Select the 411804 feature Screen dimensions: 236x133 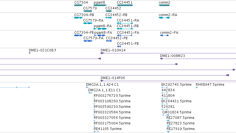tap(164, 98)
